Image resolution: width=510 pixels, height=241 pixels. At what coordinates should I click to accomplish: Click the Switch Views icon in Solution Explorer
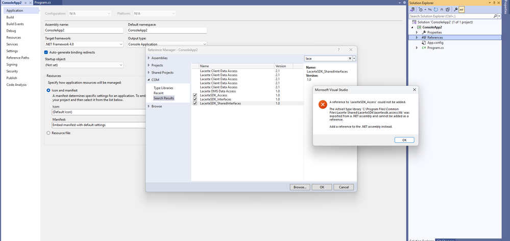(412, 9)
